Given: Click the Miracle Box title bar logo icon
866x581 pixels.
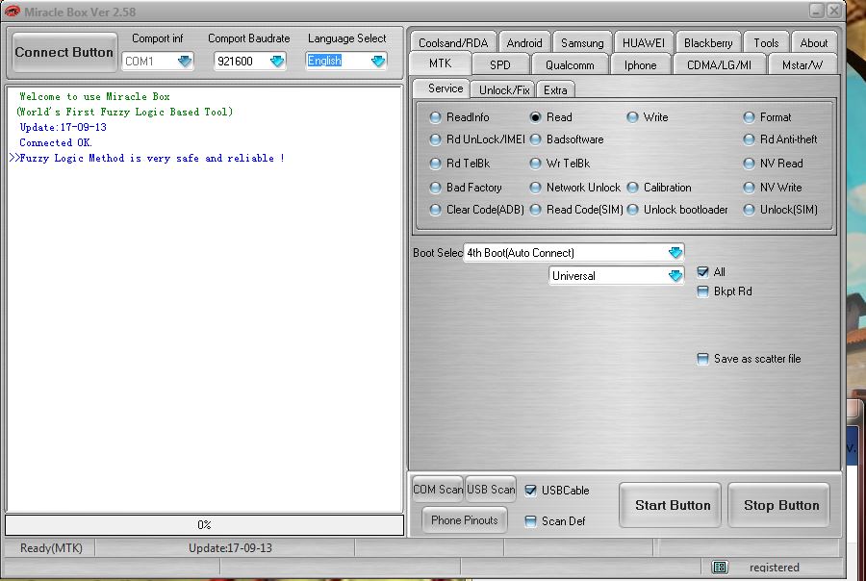Looking at the screenshot, I should click(x=13, y=11).
